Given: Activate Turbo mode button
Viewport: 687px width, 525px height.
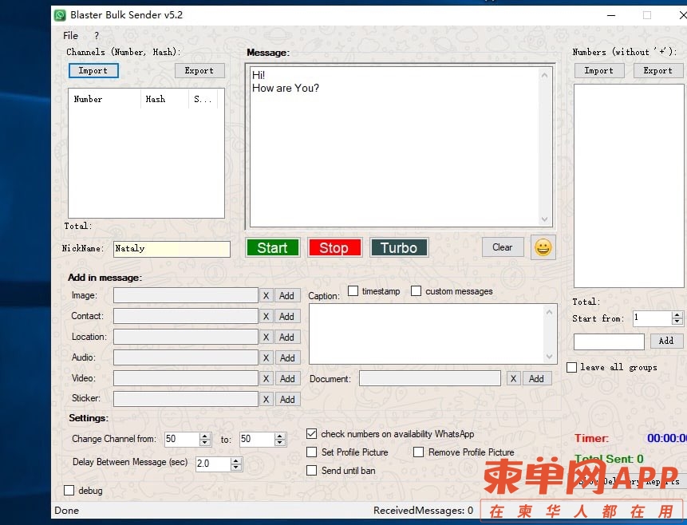Looking at the screenshot, I should pyautogui.click(x=399, y=247).
